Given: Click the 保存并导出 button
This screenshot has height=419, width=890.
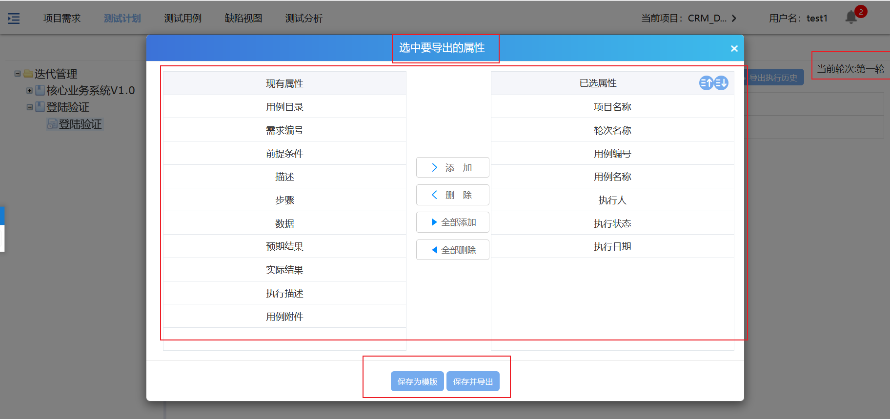Looking at the screenshot, I should [x=473, y=381].
